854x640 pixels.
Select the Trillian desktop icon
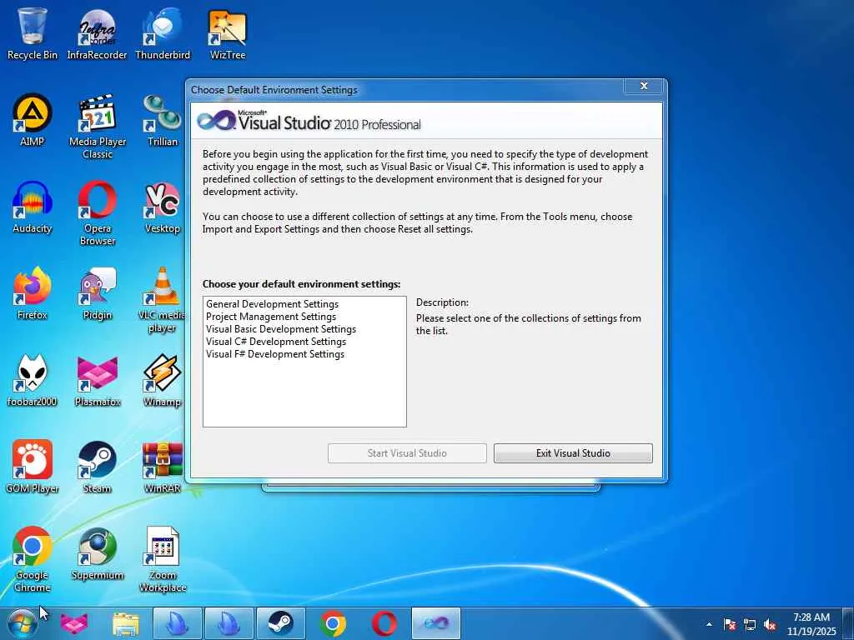[163, 120]
